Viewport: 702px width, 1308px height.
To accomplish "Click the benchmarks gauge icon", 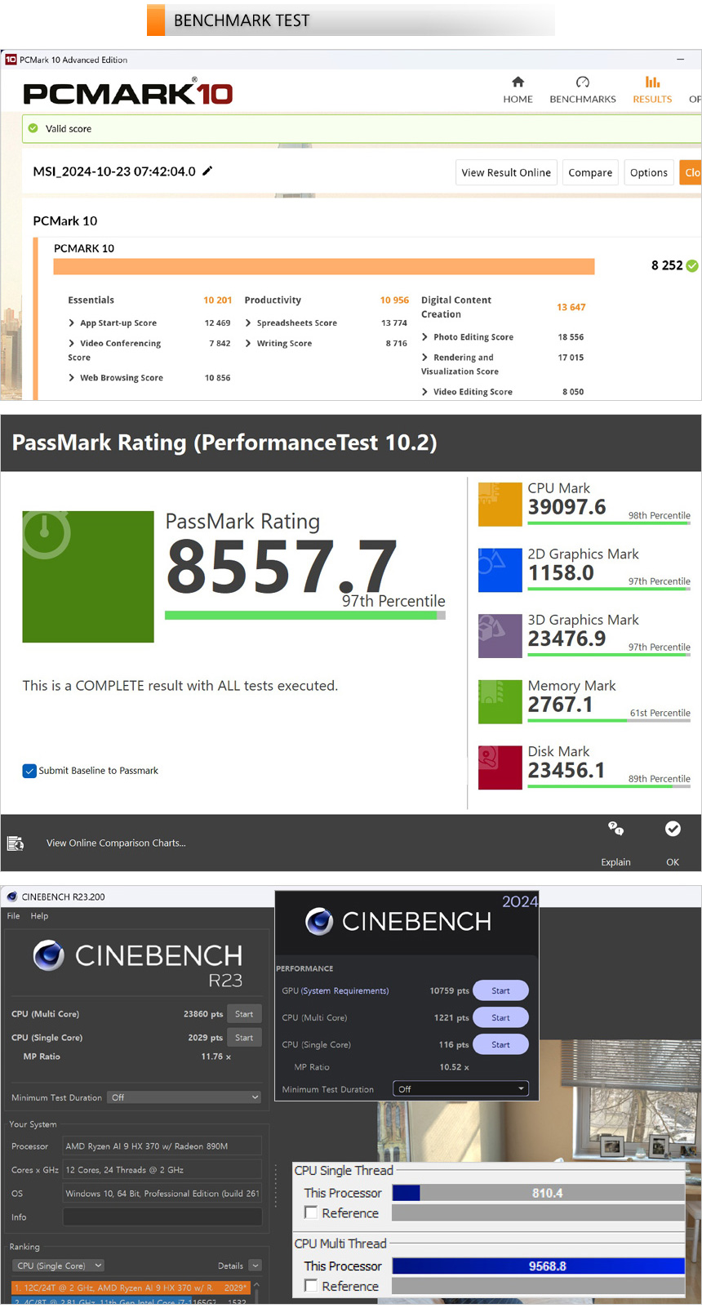I will (x=583, y=82).
